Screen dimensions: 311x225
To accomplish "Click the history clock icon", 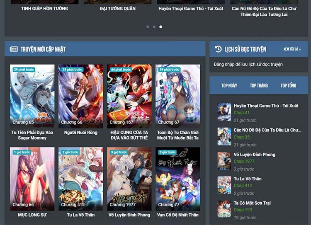I will [x=218, y=49].
